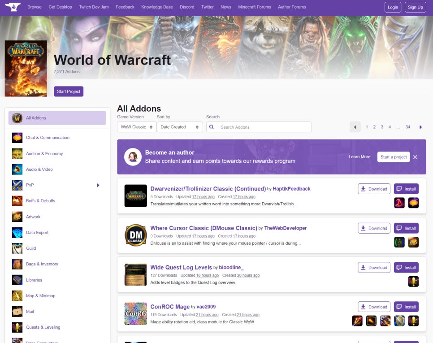Click Wide Quest Log Levels quest tag icon
433x343 pixels.
(x=413, y=282)
